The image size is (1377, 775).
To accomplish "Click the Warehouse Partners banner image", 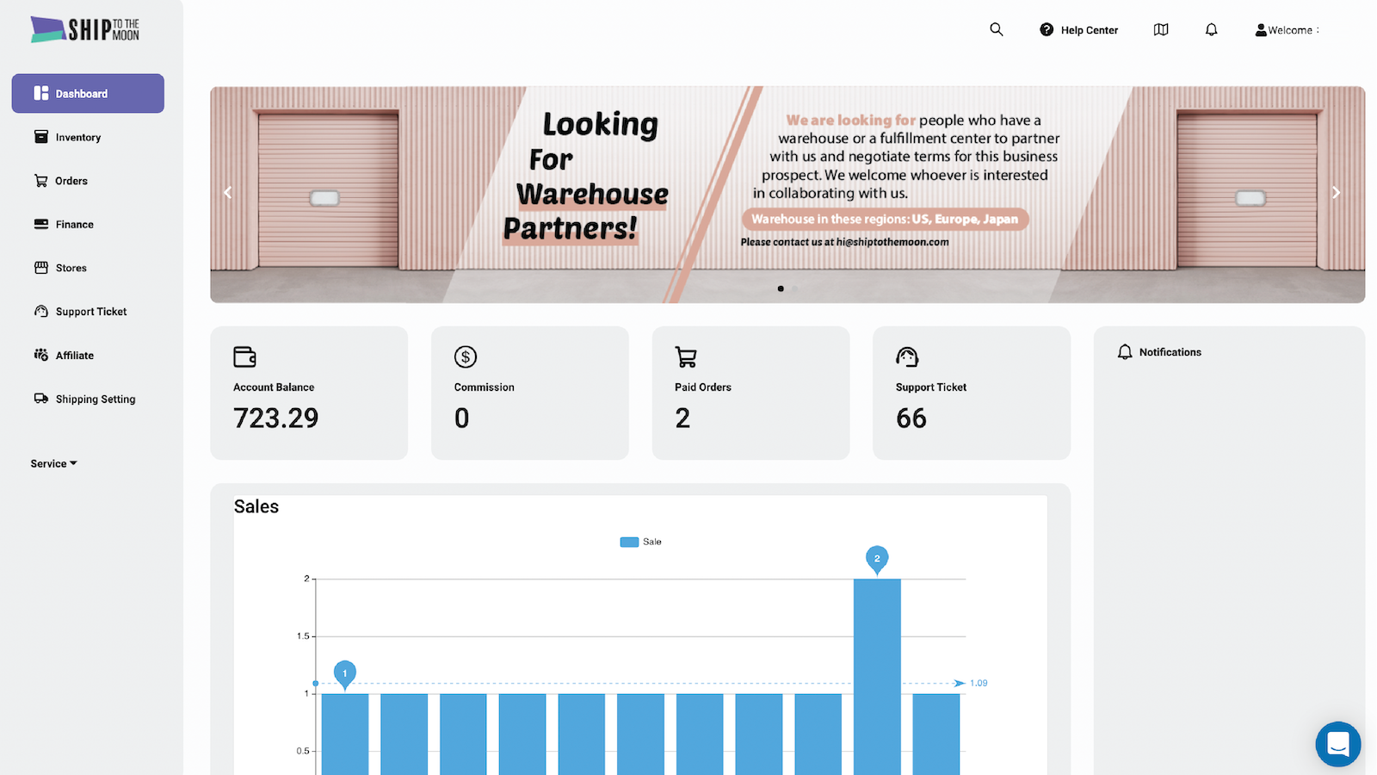I will 787,195.
